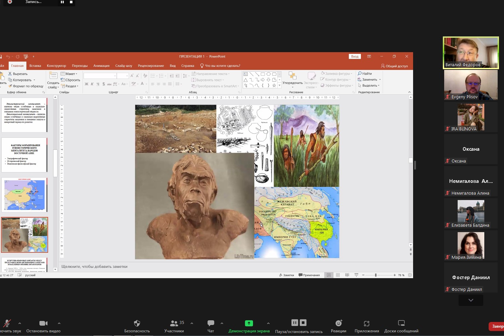This screenshot has height=336, width=504.
Task: Switch to Конструктор ribbon tab
Action: (x=56, y=66)
